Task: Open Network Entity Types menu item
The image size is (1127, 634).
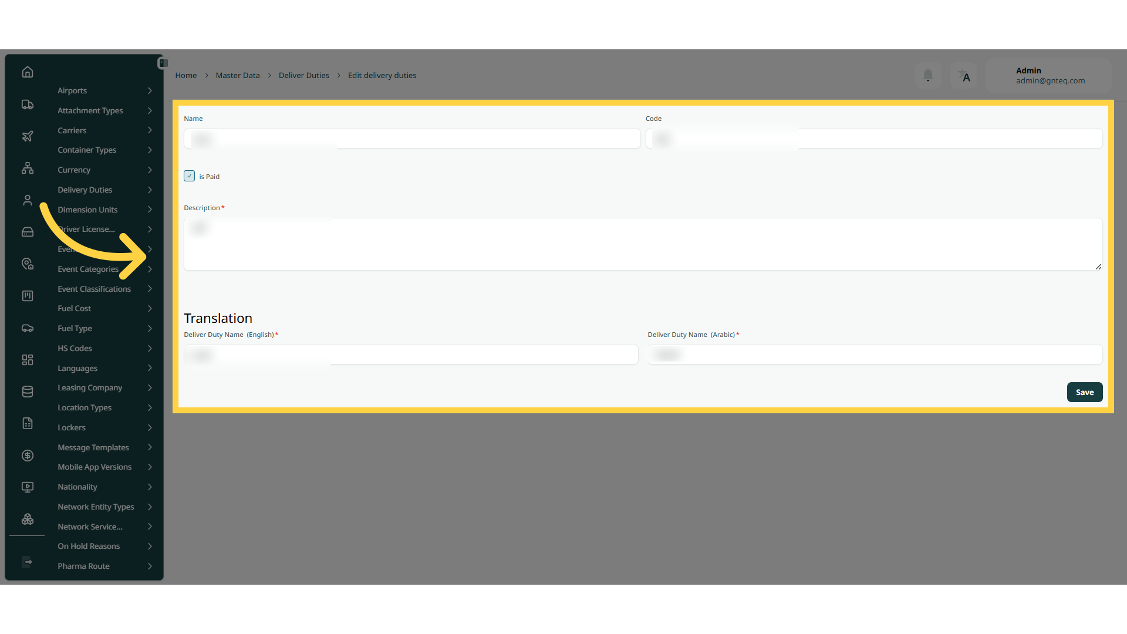Action: tap(104, 507)
